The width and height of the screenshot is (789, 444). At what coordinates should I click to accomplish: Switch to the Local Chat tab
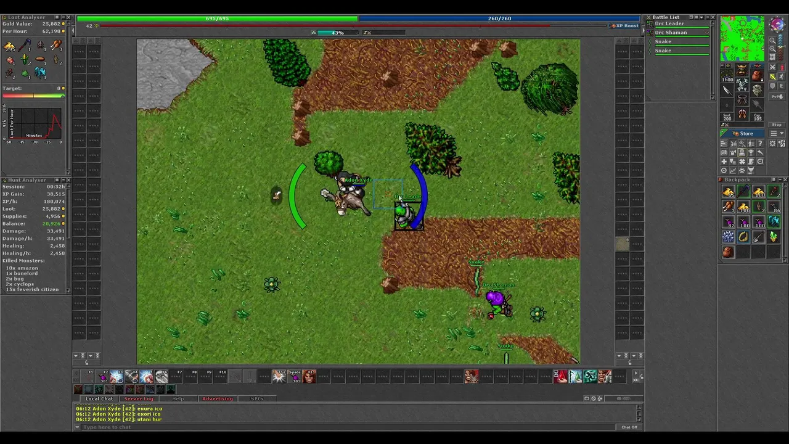(x=99, y=398)
